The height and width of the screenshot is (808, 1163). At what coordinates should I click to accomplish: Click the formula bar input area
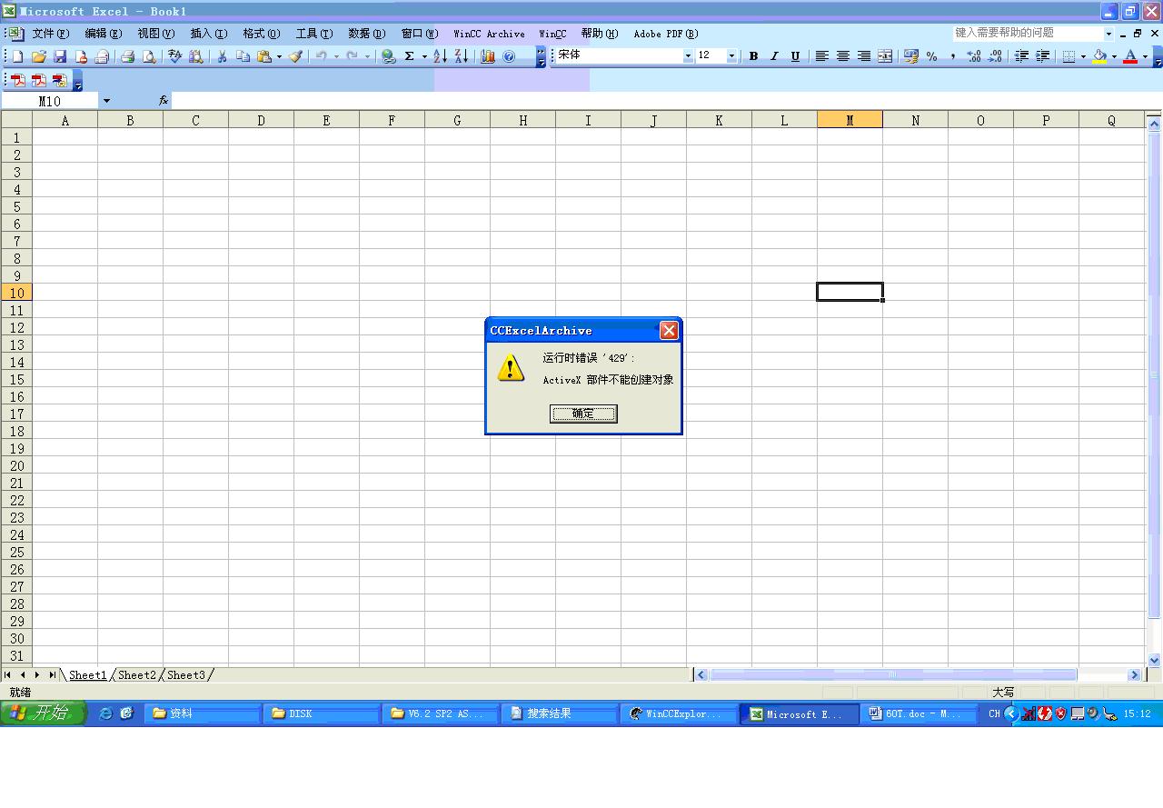[x=666, y=101]
